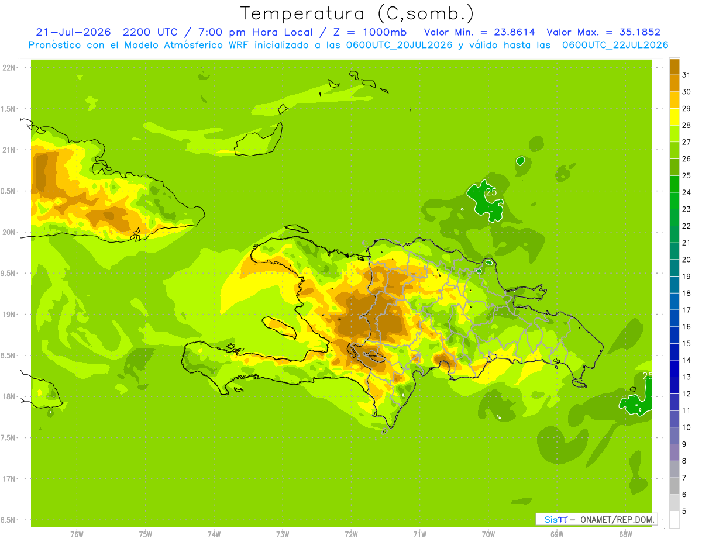The width and height of the screenshot is (702, 542).
Task: Select the lime legend swatch between 27 and 28
Action: (x=675, y=133)
